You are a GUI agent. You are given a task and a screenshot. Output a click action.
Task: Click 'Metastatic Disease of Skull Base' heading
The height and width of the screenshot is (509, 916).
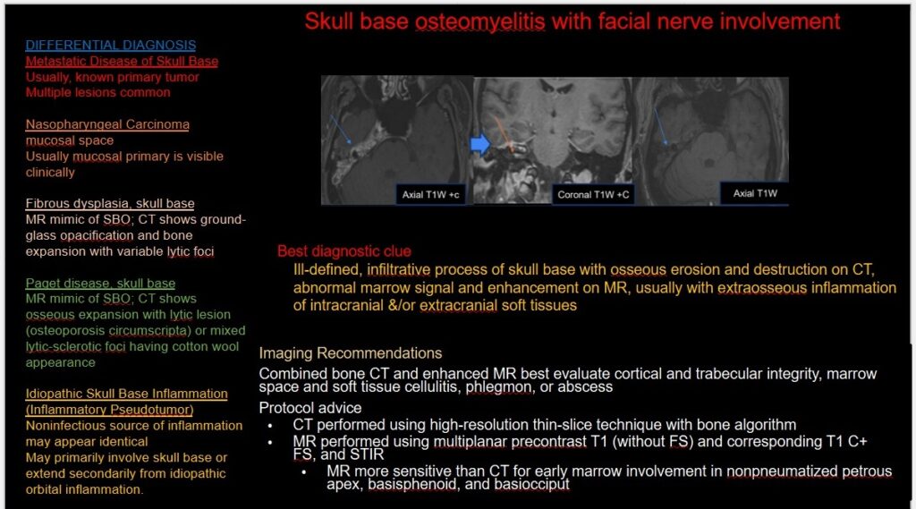tap(122, 62)
